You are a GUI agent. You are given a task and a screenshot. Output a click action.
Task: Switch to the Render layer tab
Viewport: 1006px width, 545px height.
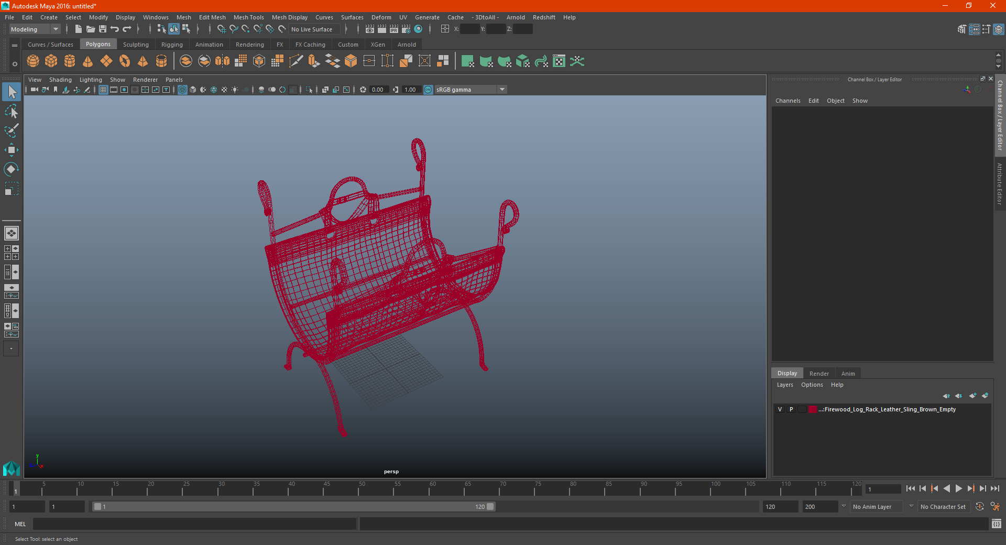[819, 374]
